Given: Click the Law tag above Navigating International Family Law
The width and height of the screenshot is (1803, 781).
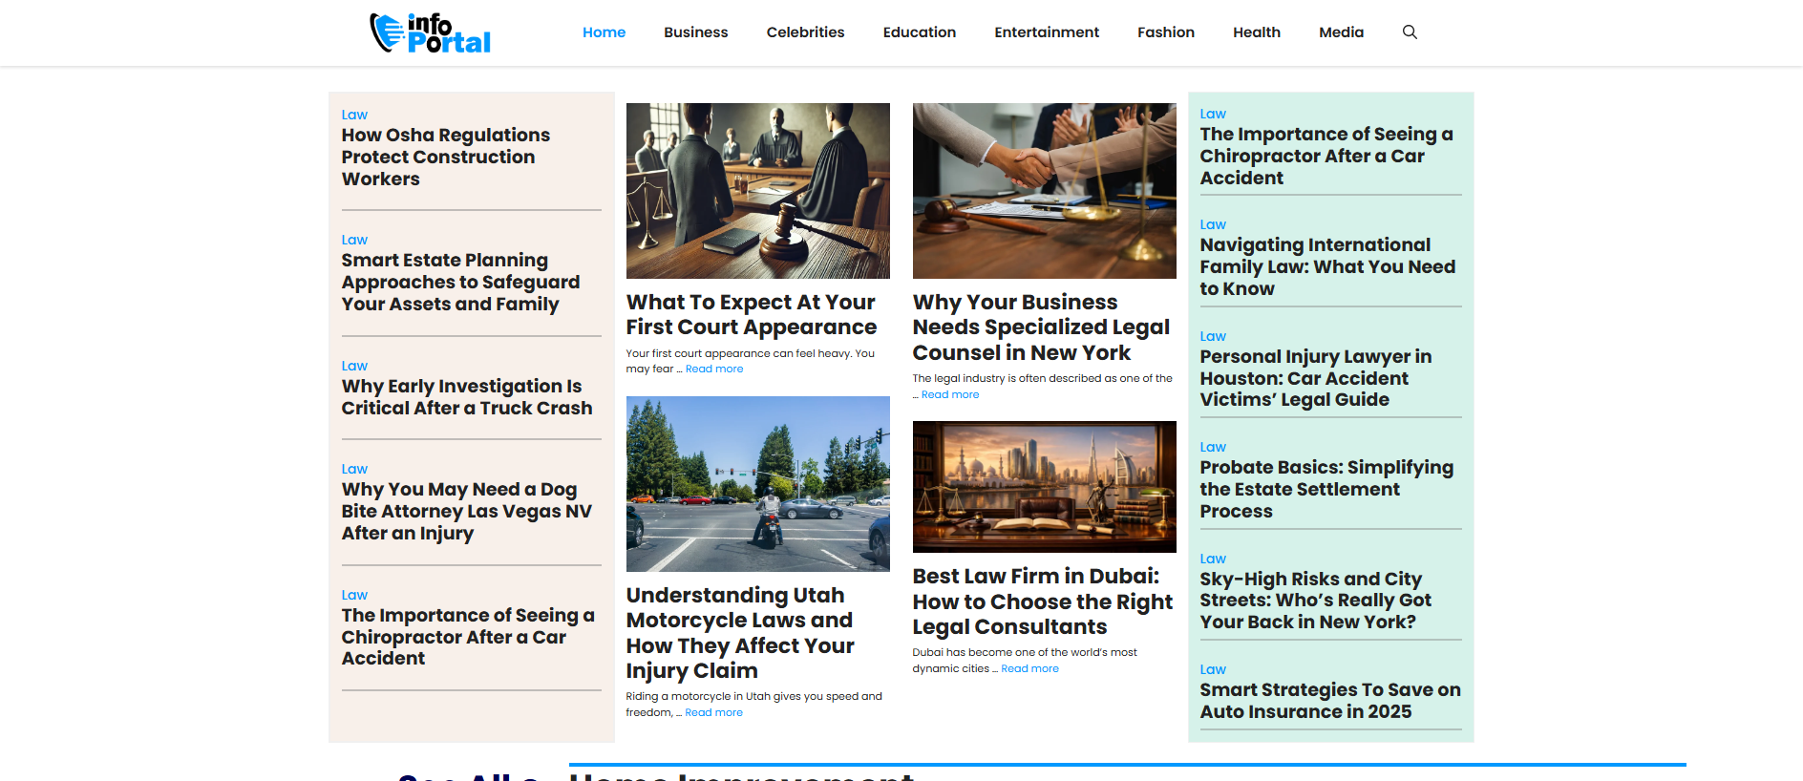Looking at the screenshot, I should pos(1213,224).
